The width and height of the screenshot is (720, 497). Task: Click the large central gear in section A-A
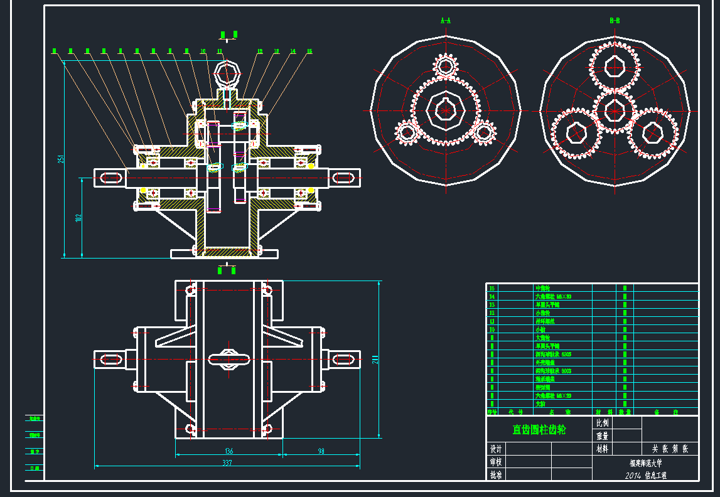pyautogui.click(x=446, y=110)
